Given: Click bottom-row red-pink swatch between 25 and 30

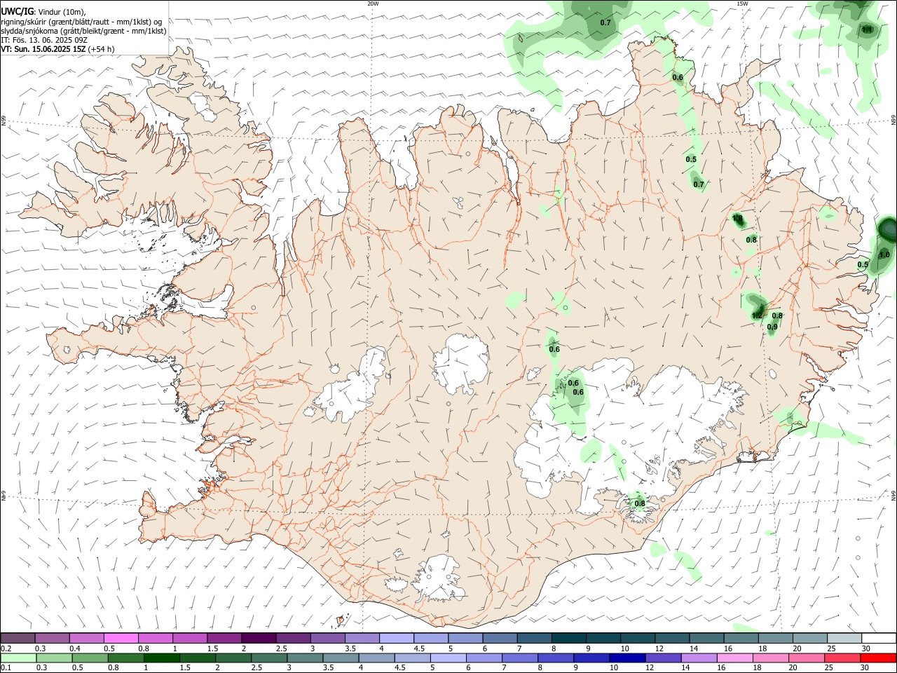Looking at the screenshot, I should coord(841,658).
